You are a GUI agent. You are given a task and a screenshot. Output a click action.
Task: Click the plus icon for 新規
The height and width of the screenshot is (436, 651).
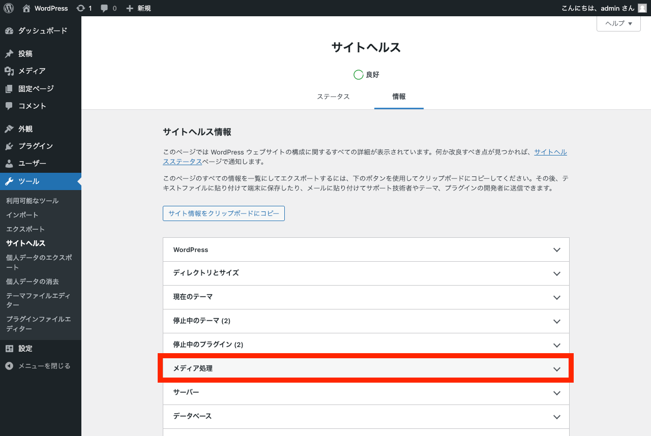130,8
